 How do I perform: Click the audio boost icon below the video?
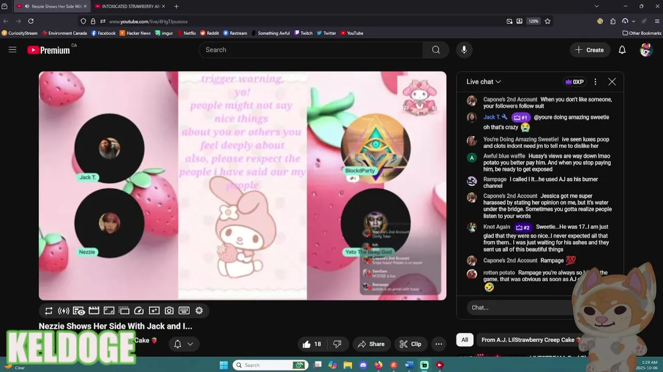64,311
